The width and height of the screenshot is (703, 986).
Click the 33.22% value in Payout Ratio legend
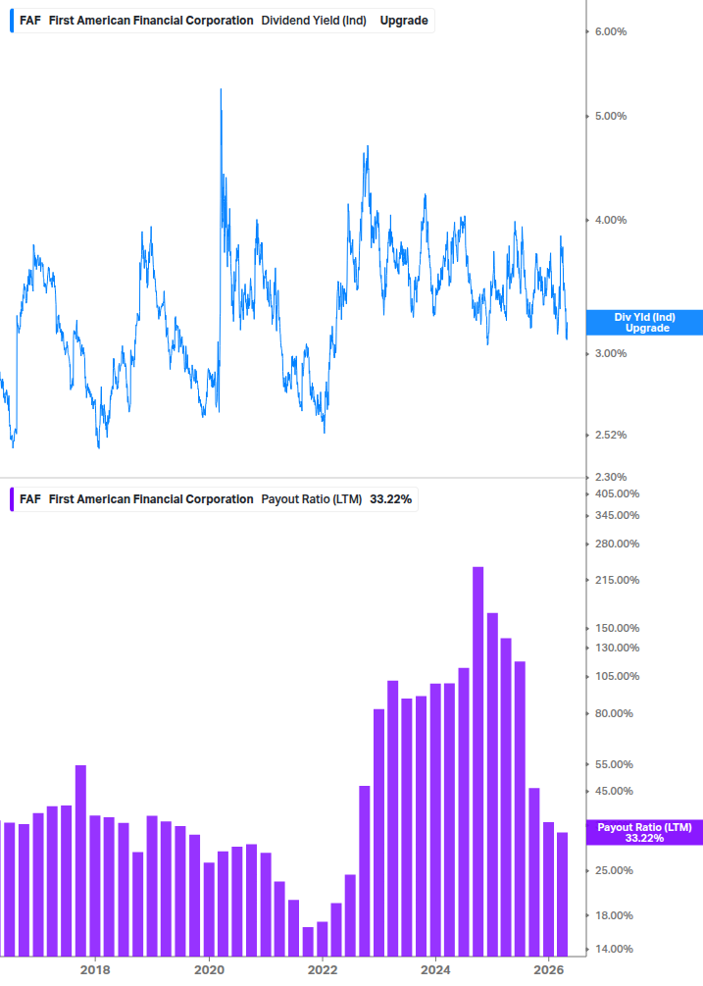point(391,499)
